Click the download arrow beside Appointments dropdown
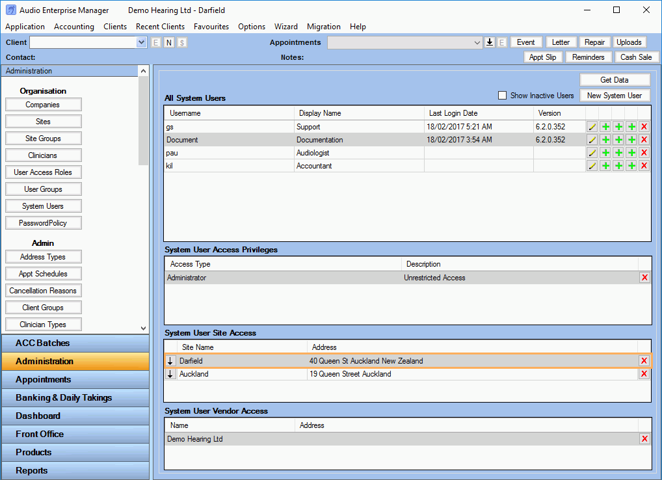The image size is (662, 480). tap(489, 42)
